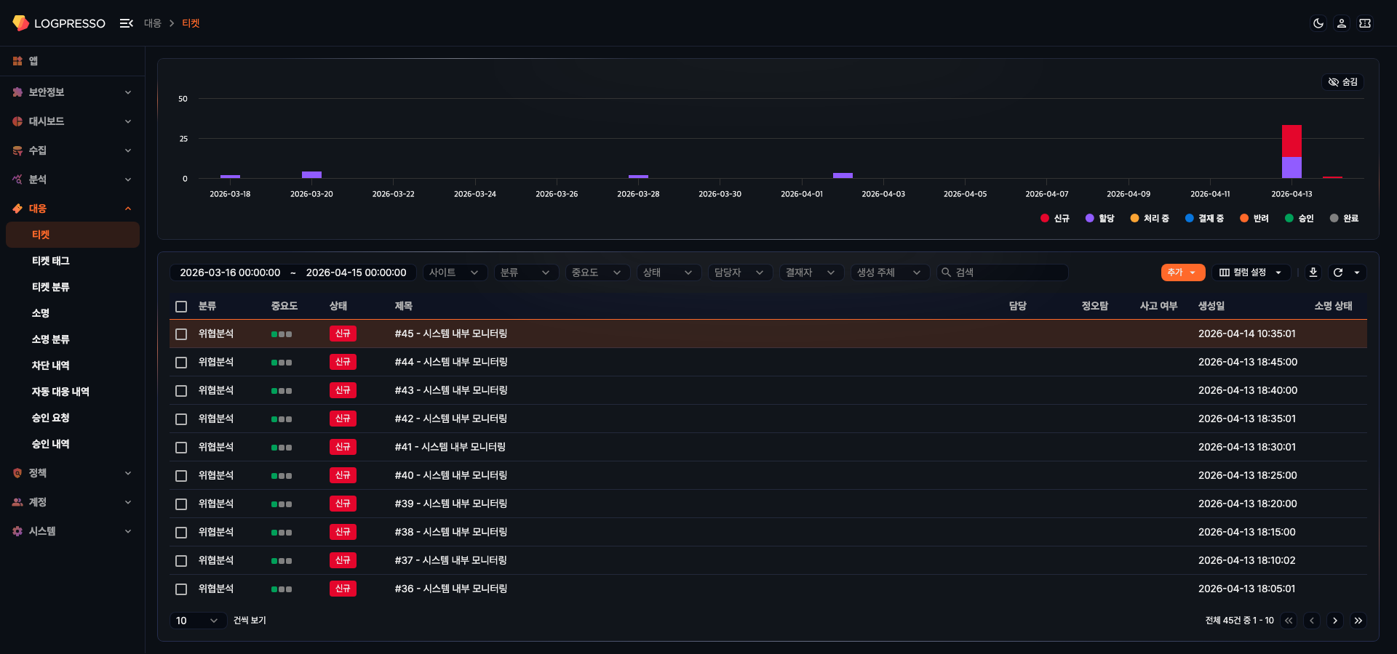Viewport: 1397px width, 654px height.
Task: Jump to last page of tickets
Action: [x=1358, y=621]
